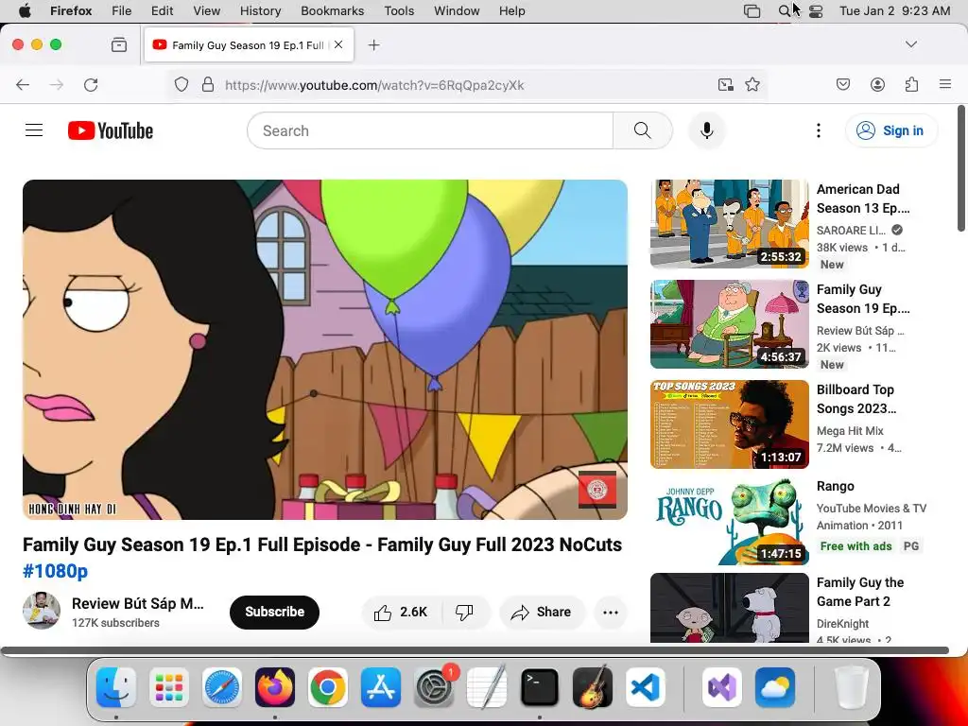Screen dimensions: 968x726
Task: Open the video title Family Guy Season 19
Action: click(322, 544)
